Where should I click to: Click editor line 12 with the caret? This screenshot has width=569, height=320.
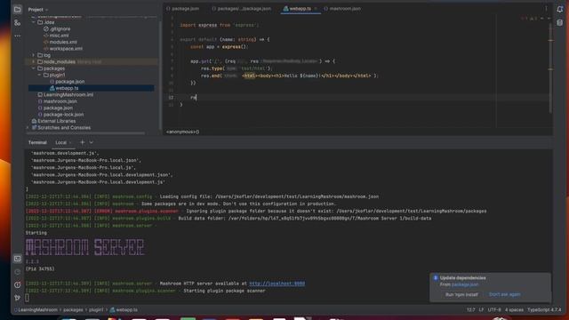357,97
